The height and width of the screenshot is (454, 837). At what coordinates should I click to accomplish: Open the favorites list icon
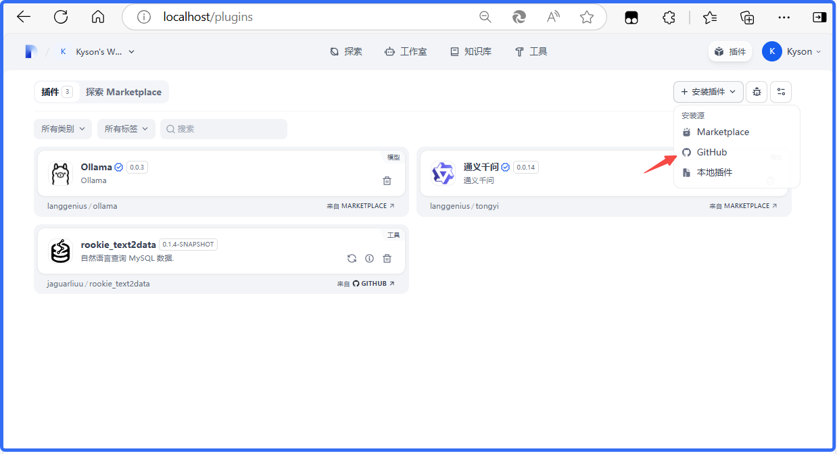click(x=710, y=17)
